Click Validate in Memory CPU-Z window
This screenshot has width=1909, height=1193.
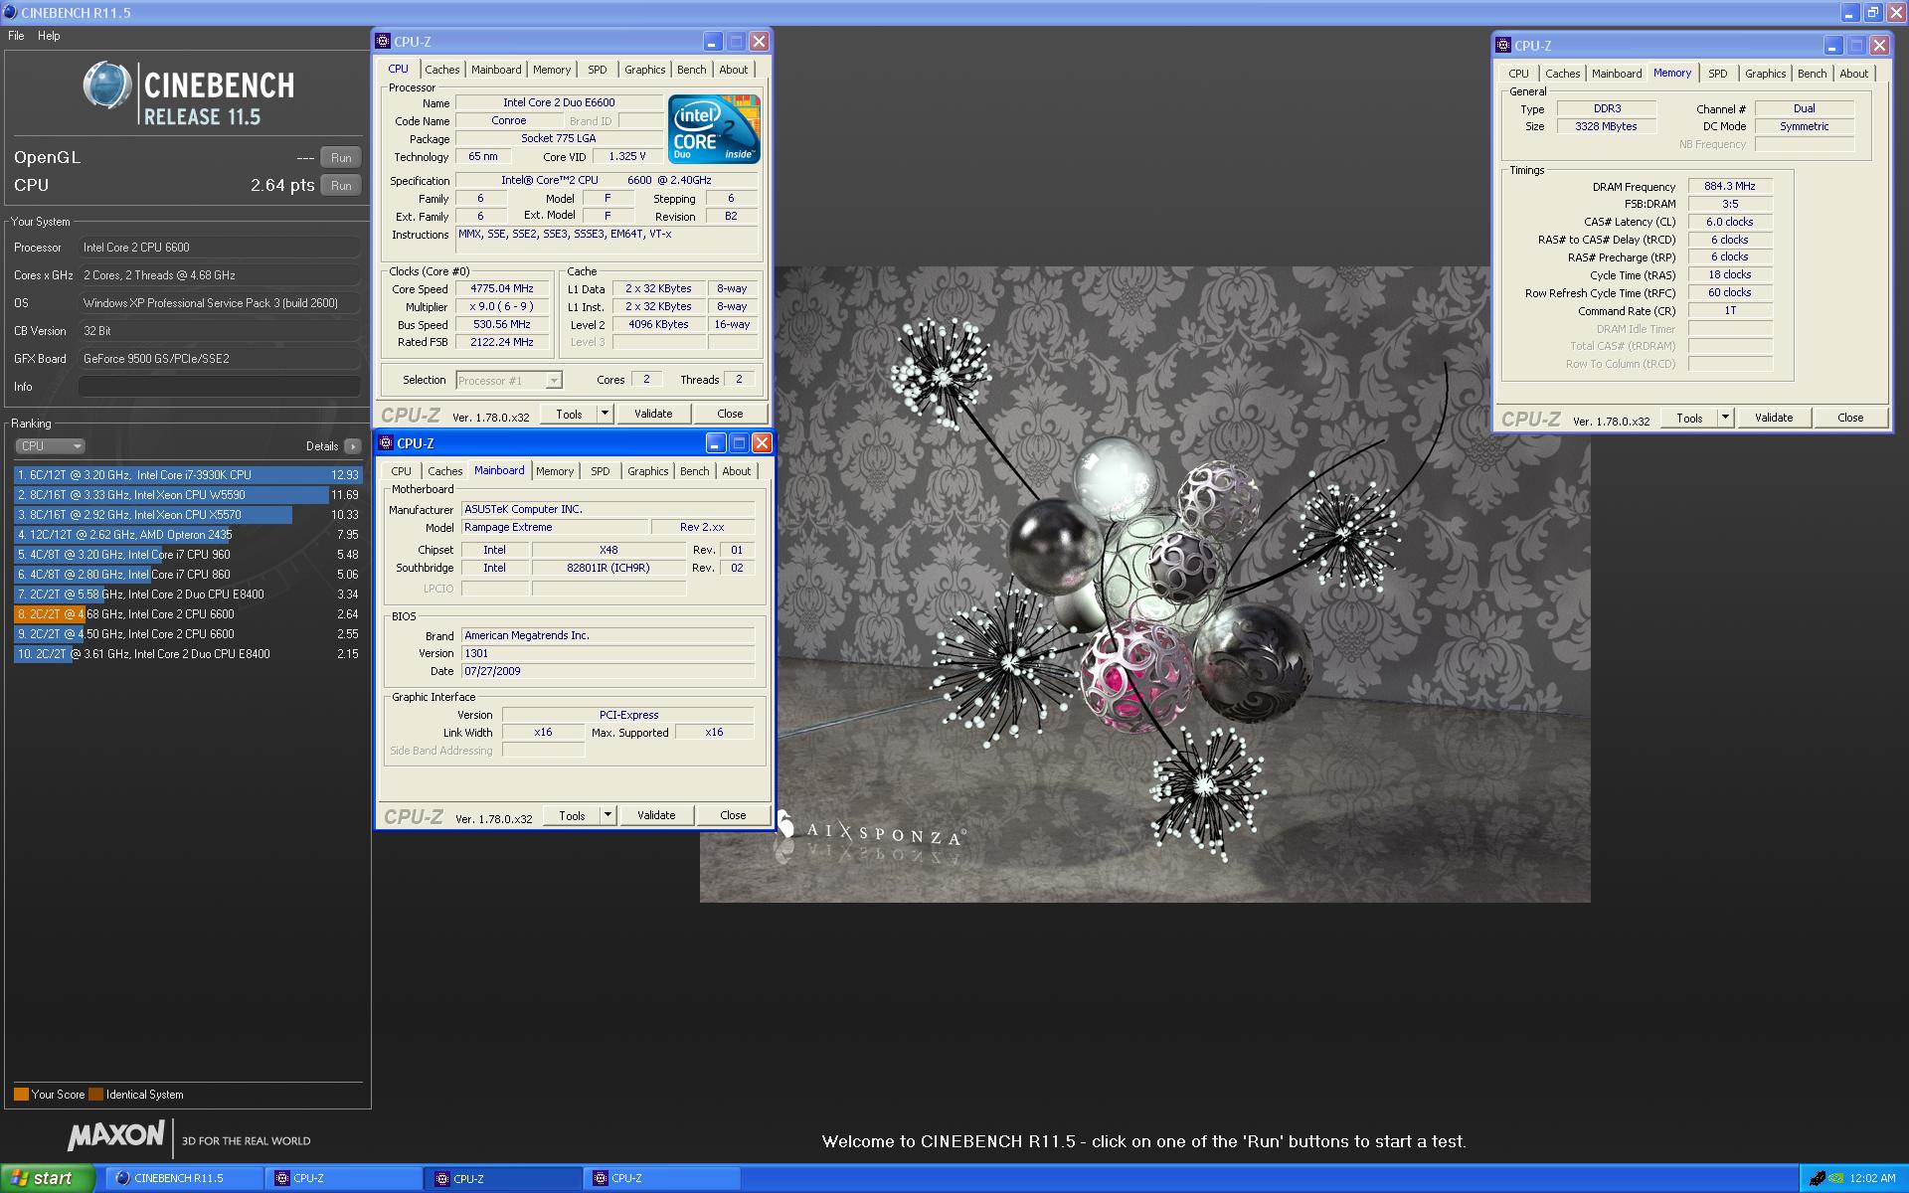(1774, 418)
